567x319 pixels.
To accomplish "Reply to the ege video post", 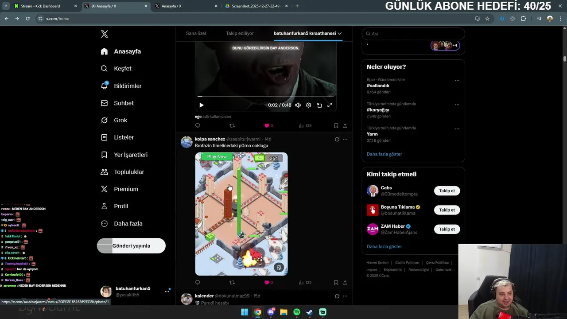I will (x=198, y=126).
